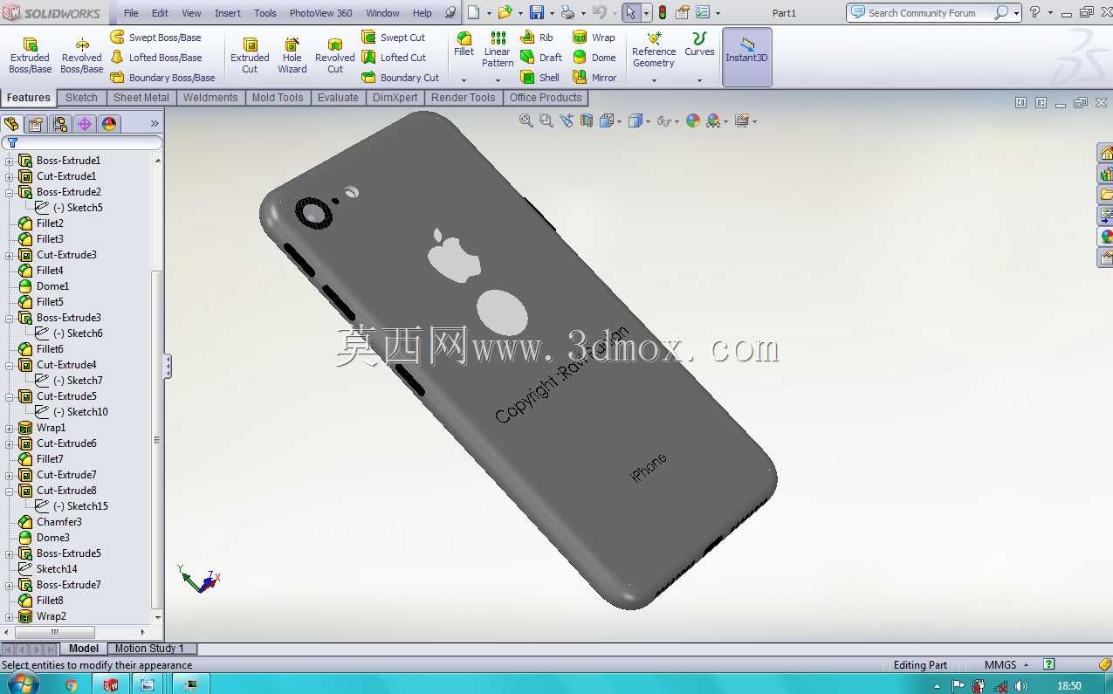
Task: Click the Shell feature tool
Action: click(x=540, y=78)
